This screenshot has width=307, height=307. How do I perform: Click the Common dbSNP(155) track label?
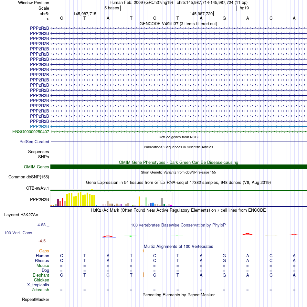coord(28,177)
